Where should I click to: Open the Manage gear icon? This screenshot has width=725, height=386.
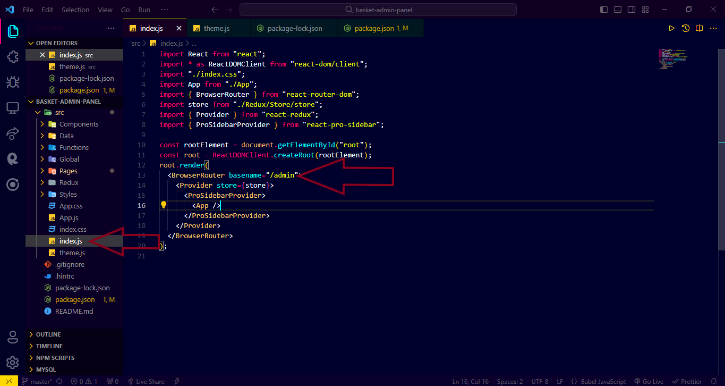[x=13, y=363]
